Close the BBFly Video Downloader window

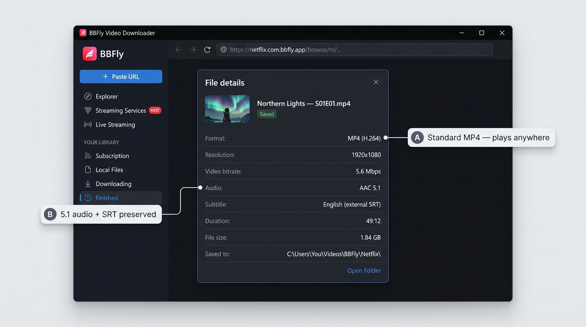(x=502, y=33)
